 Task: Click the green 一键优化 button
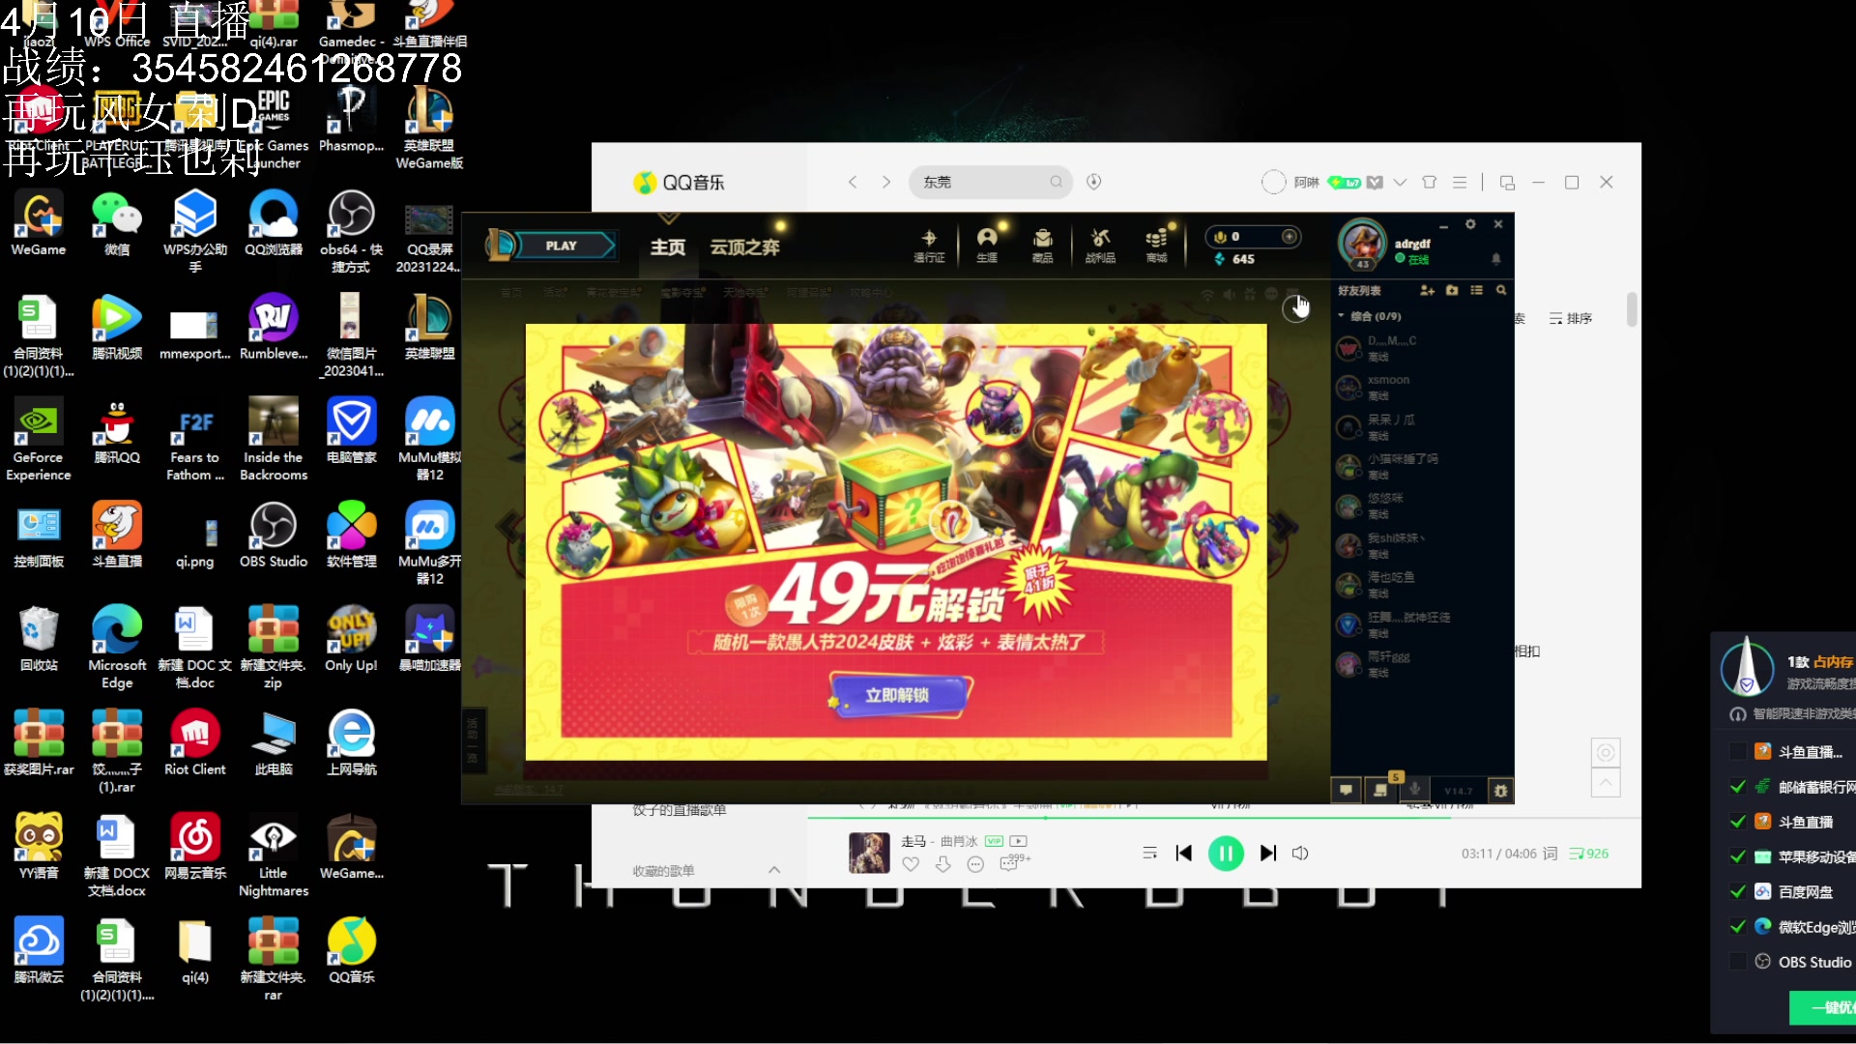[x=1824, y=1007]
